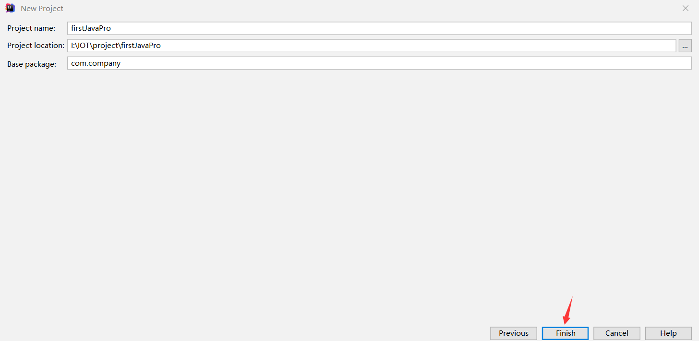Click the 'com.company' text in Base package
This screenshot has height=341, width=699.
point(96,63)
